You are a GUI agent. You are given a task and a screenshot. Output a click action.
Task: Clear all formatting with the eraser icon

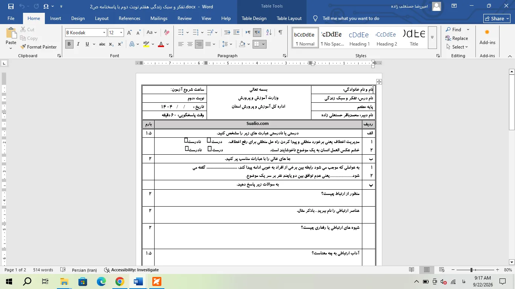pyautogui.click(x=167, y=33)
